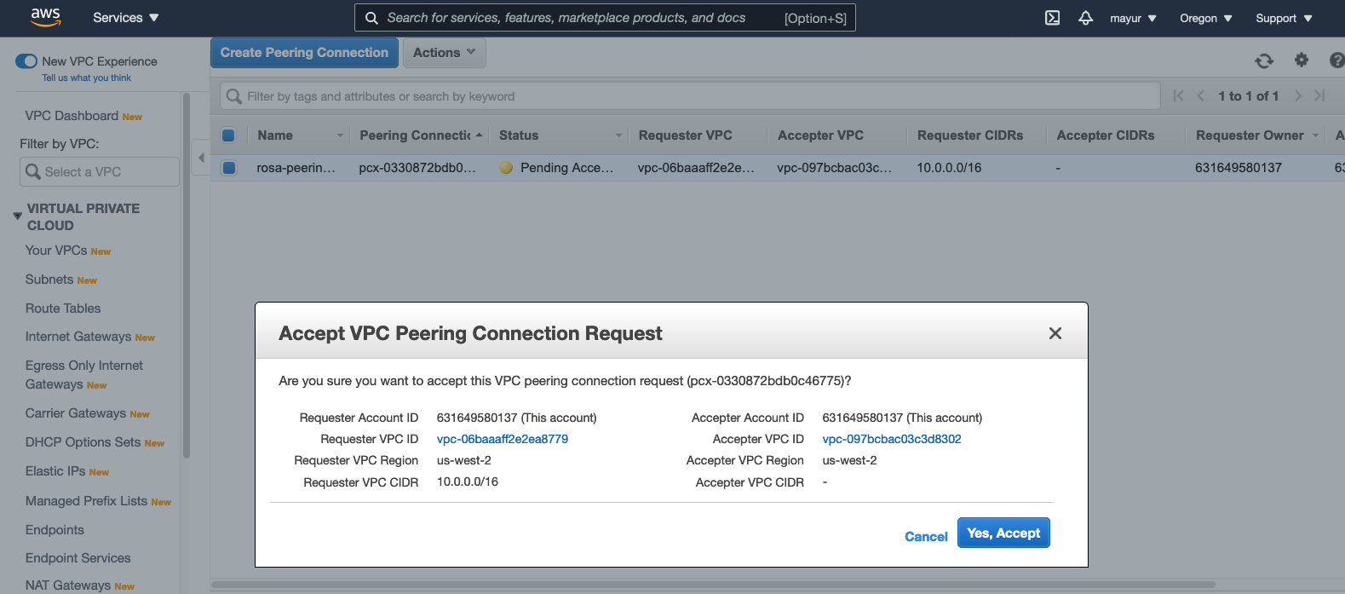Image resolution: width=1345 pixels, height=594 pixels.
Task: Click the notifications bell icon
Action: tap(1085, 18)
